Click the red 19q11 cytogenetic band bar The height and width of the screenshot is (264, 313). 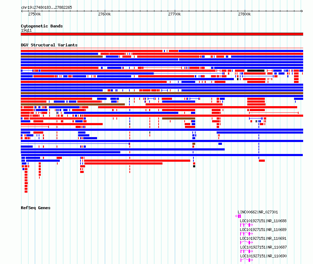pyautogui.click(x=162, y=34)
